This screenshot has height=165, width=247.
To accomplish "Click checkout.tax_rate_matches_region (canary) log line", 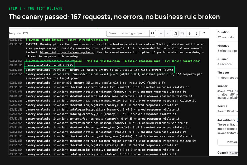I will (x=111, y=100).
